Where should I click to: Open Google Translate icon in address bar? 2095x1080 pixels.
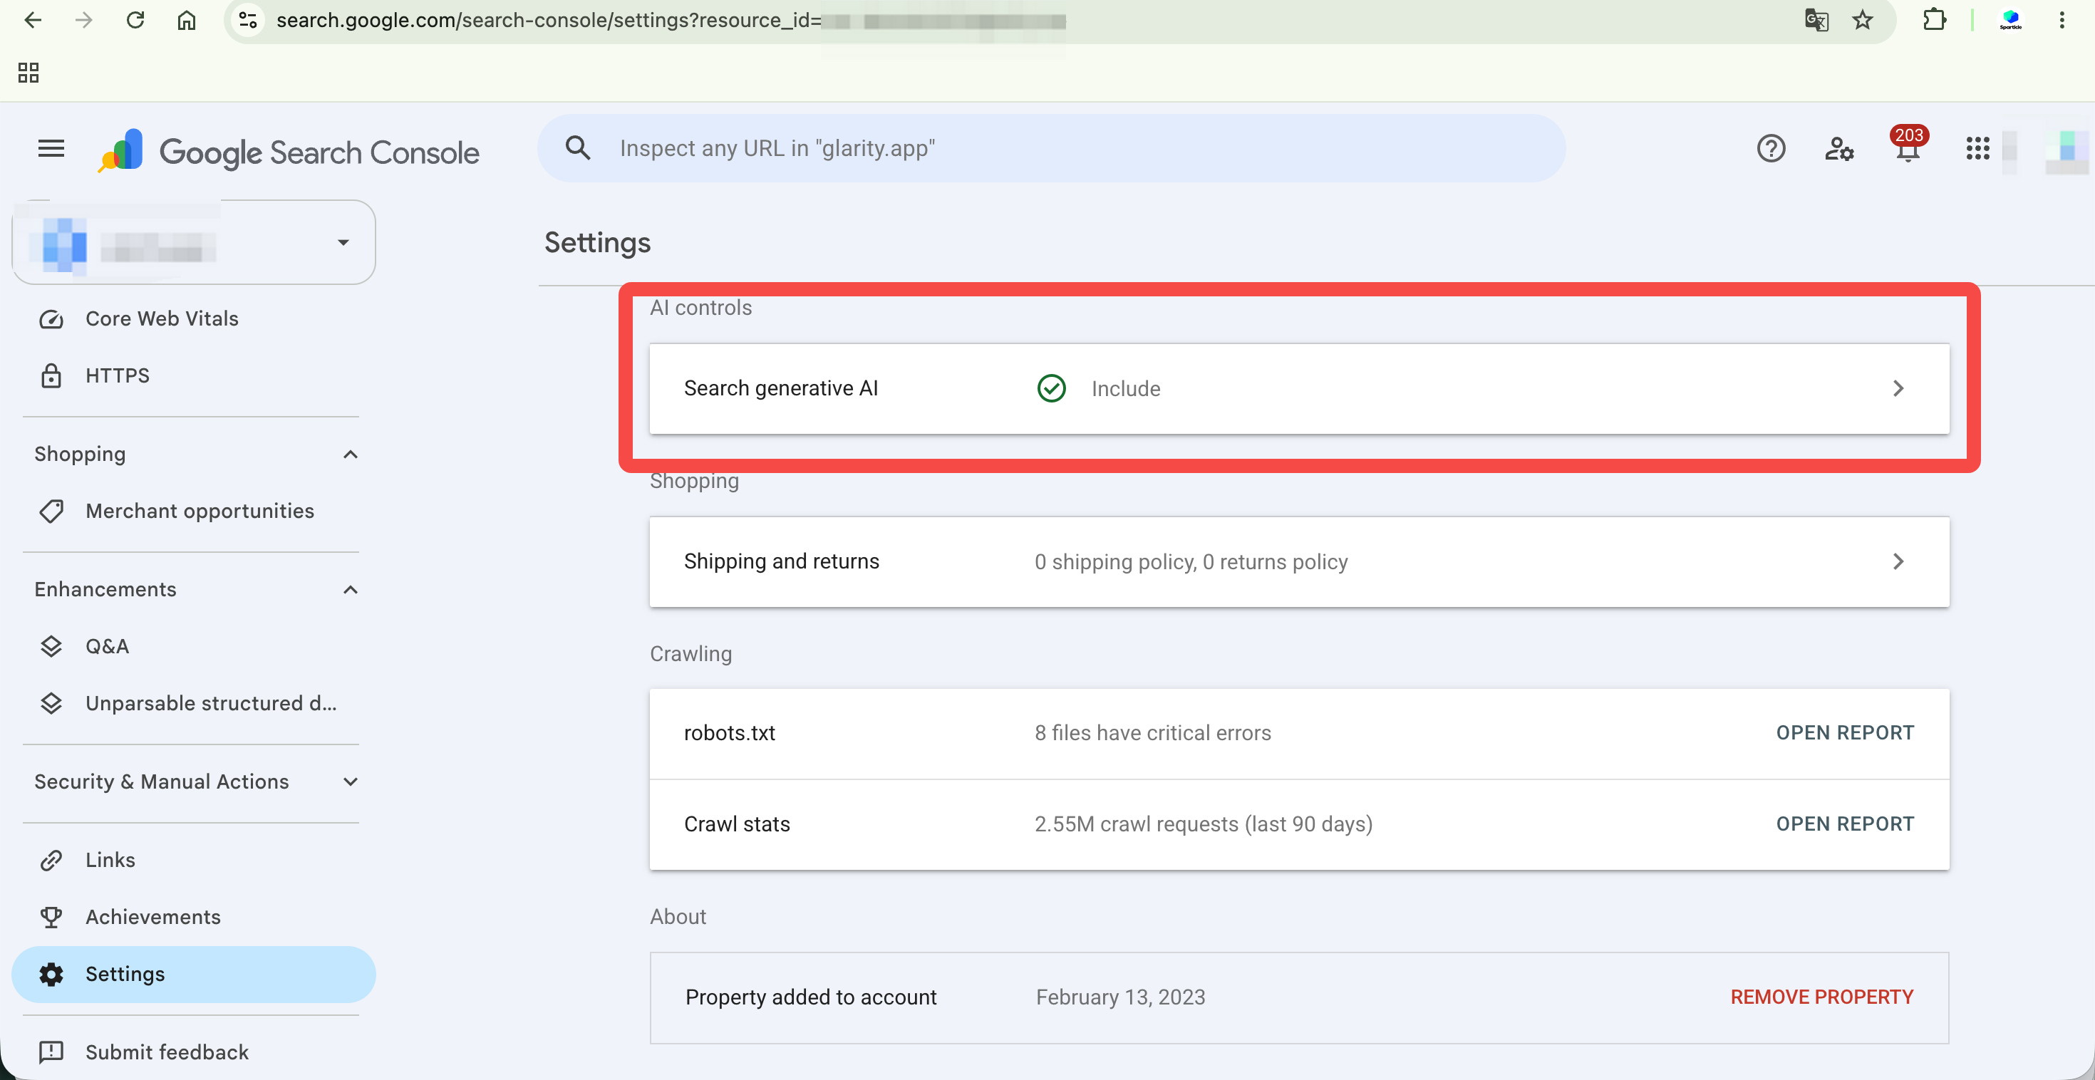tap(1816, 21)
